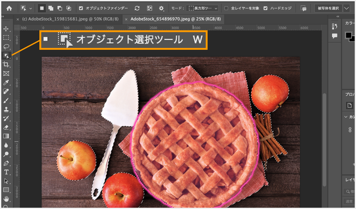Switch to the AdobeStock_159815681.jpeg tab
This screenshot has width=356, height=209.
point(70,19)
